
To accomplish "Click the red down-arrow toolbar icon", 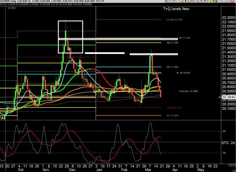I will point(205,1).
